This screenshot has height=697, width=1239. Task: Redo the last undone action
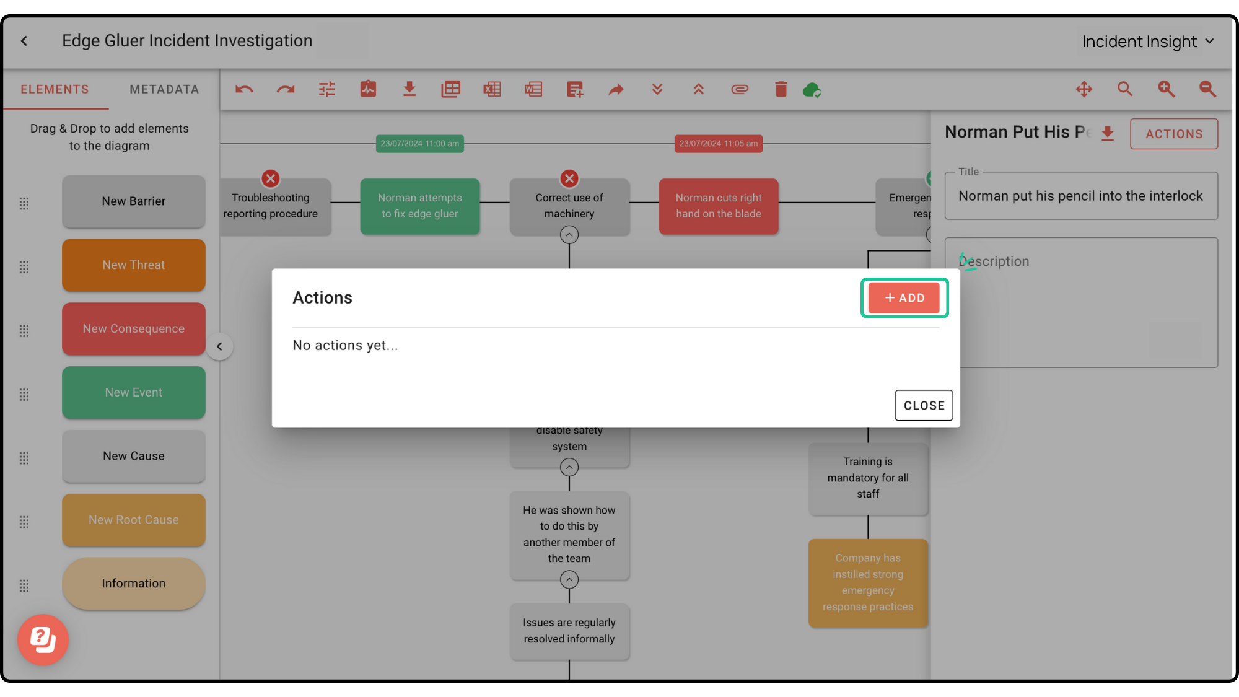(x=286, y=89)
